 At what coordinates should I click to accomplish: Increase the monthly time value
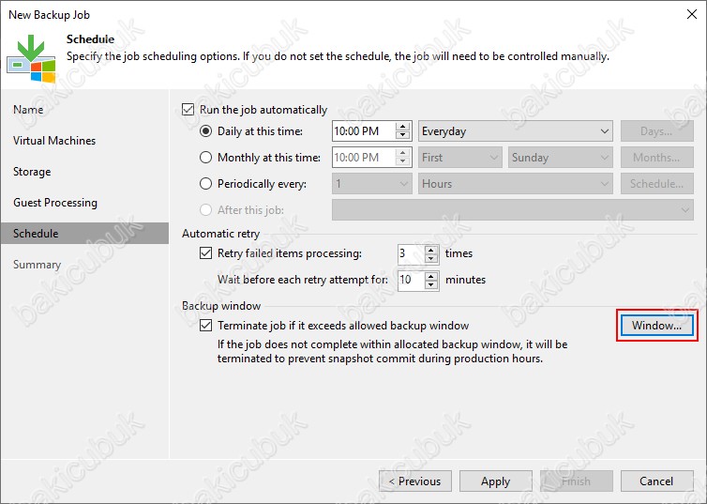click(402, 152)
